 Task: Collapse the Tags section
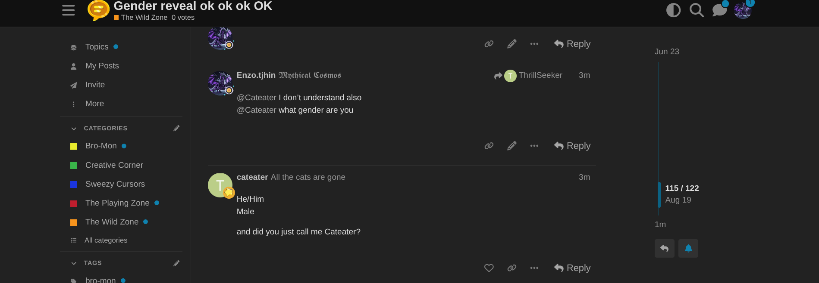point(74,263)
